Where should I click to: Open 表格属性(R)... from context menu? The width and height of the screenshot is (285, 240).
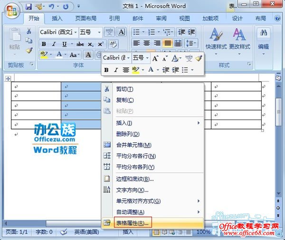coord(152,223)
